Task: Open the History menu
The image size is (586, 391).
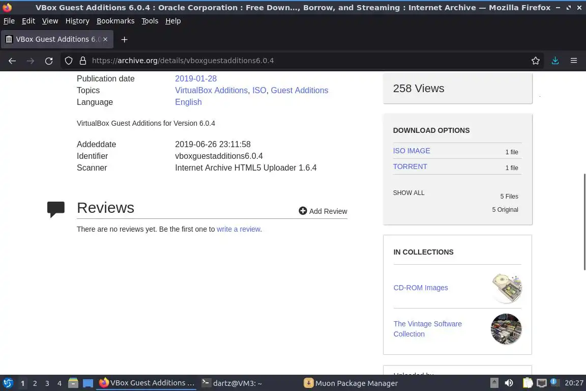Action: coord(77,21)
